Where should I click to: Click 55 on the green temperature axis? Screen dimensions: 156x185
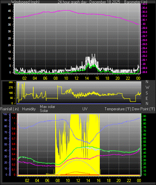(145, 142)
